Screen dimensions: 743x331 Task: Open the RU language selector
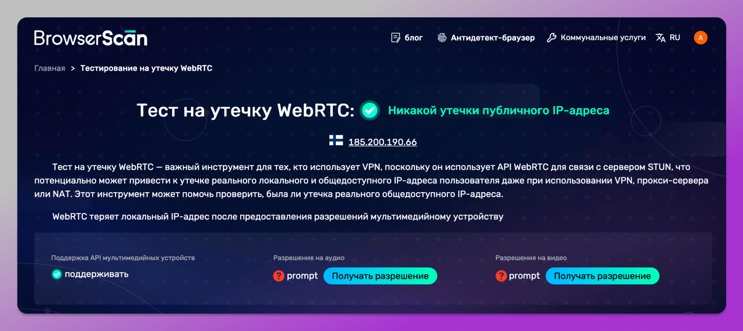[675, 37]
